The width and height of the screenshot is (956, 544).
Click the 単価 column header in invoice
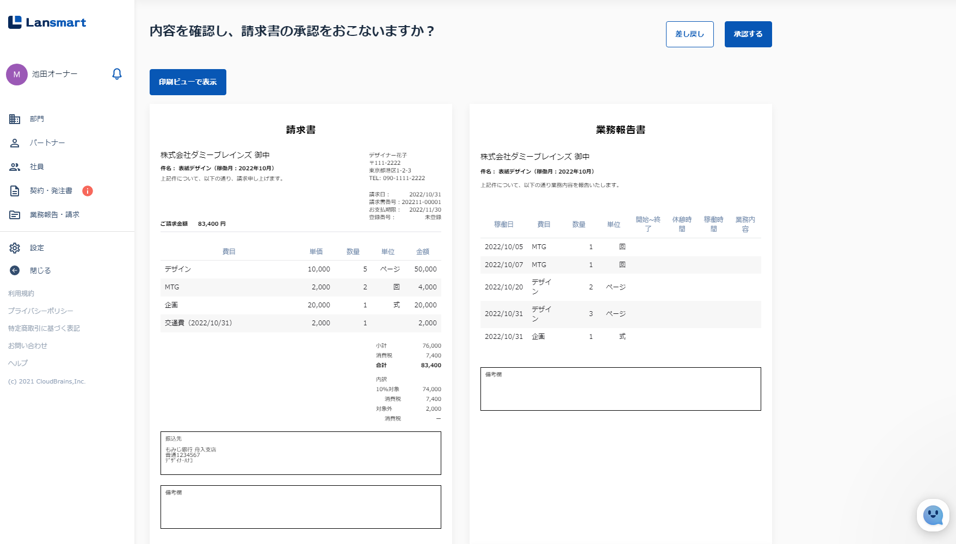click(x=316, y=252)
